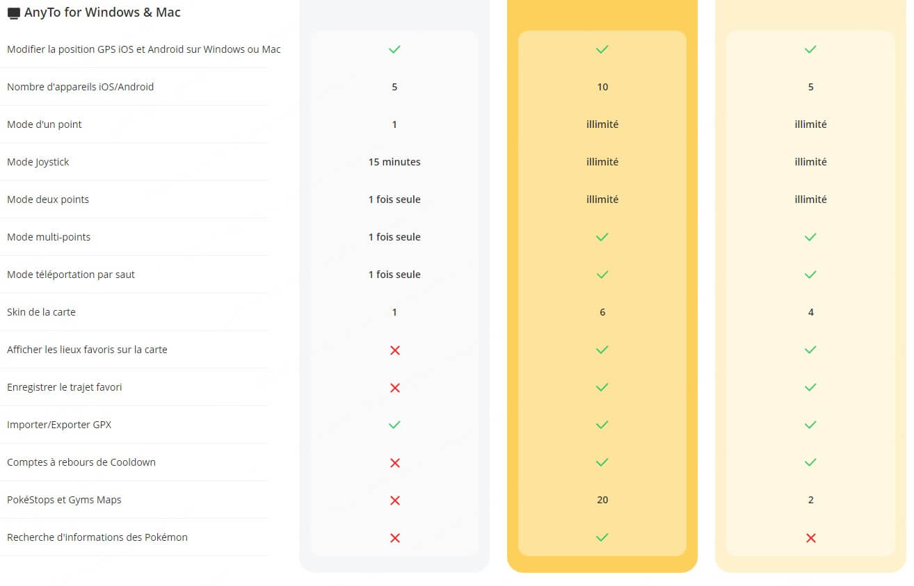Click pale yellow column checkmark for Mode téléportation par saut
This screenshot has height=586, width=914.
tap(810, 275)
